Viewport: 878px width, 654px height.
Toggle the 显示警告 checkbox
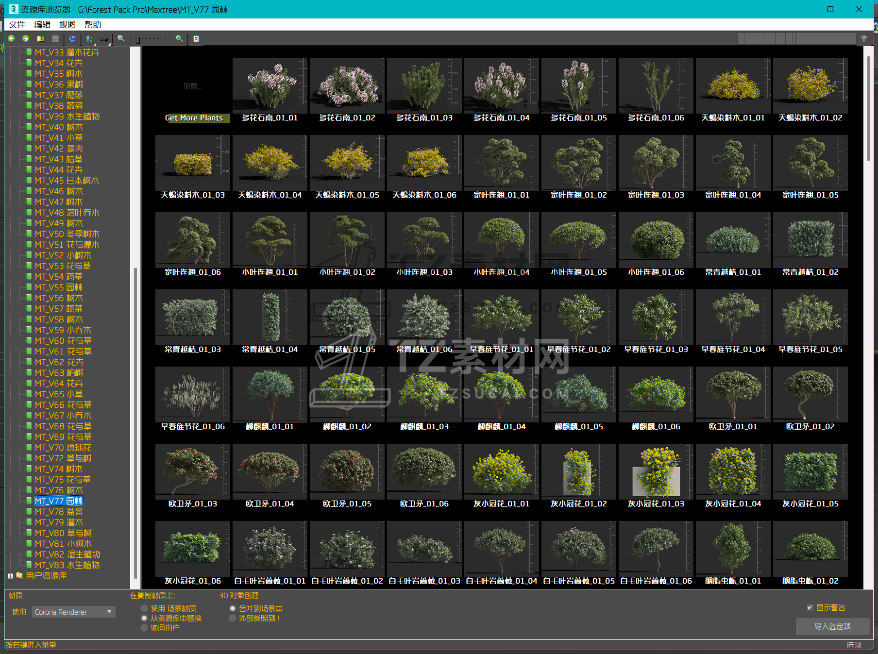(810, 607)
